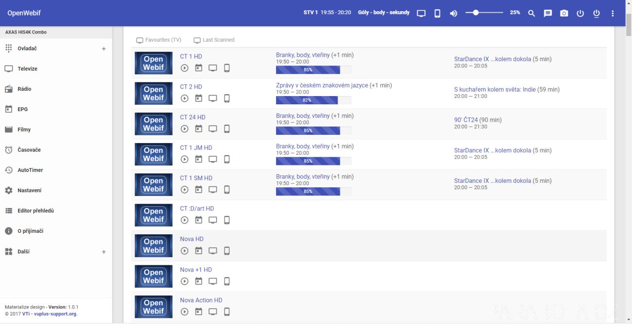The width and height of the screenshot is (632, 326).
Task: Play CT 1 HD with zap icon
Action: click(x=184, y=68)
